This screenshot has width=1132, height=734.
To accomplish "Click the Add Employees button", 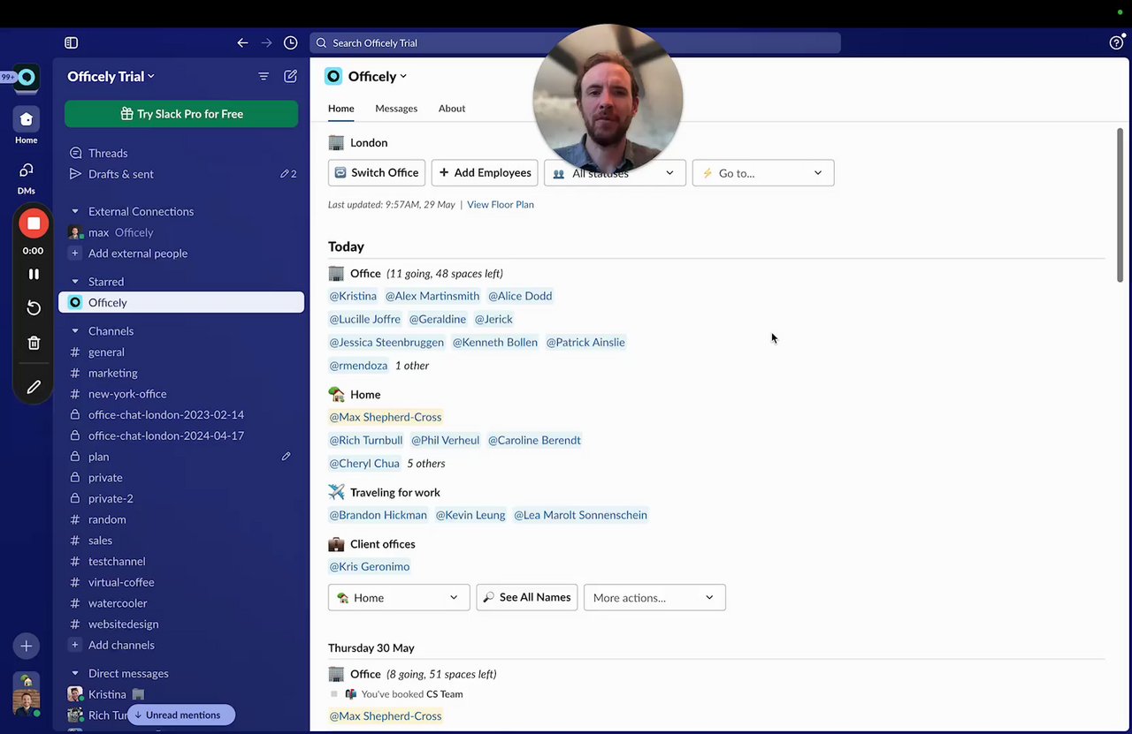I will coord(485,173).
